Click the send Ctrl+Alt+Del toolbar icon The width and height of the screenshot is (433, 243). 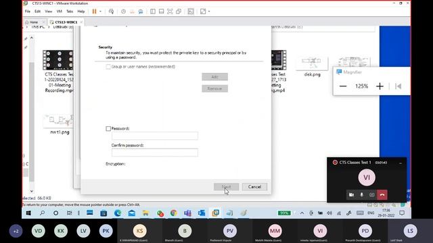pos(111,11)
